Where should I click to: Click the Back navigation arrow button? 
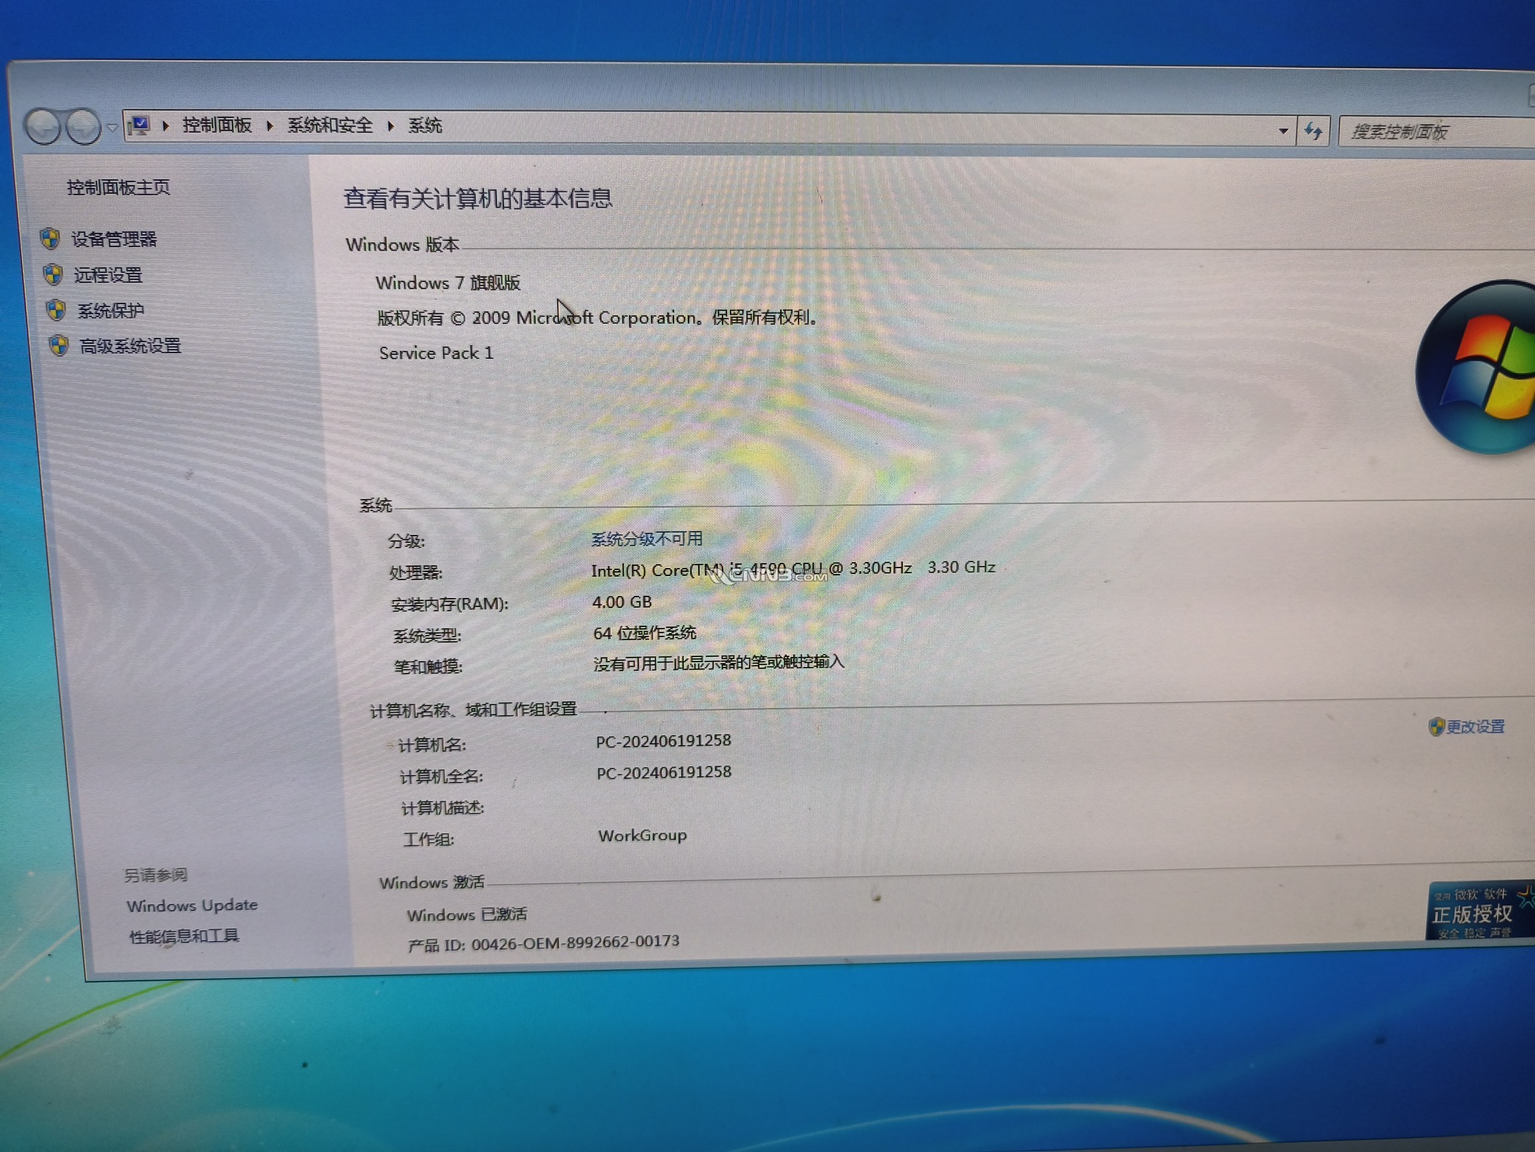pyautogui.click(x=43, y=126)
